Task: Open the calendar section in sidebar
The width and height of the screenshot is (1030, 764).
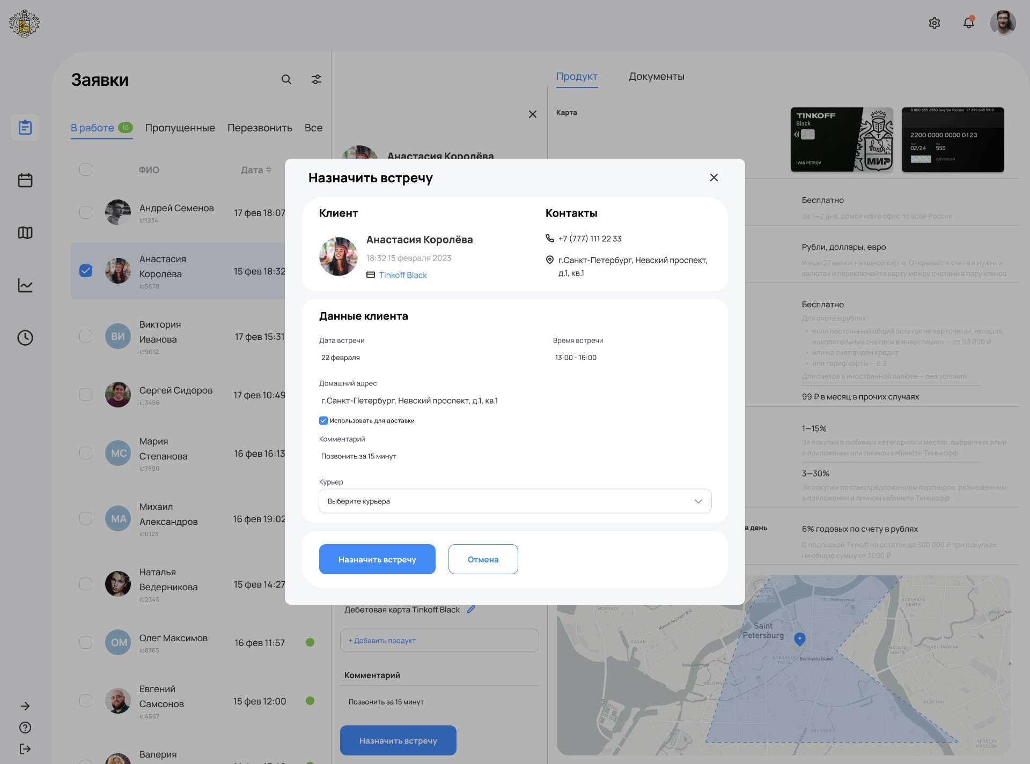Action: [25, 180]
